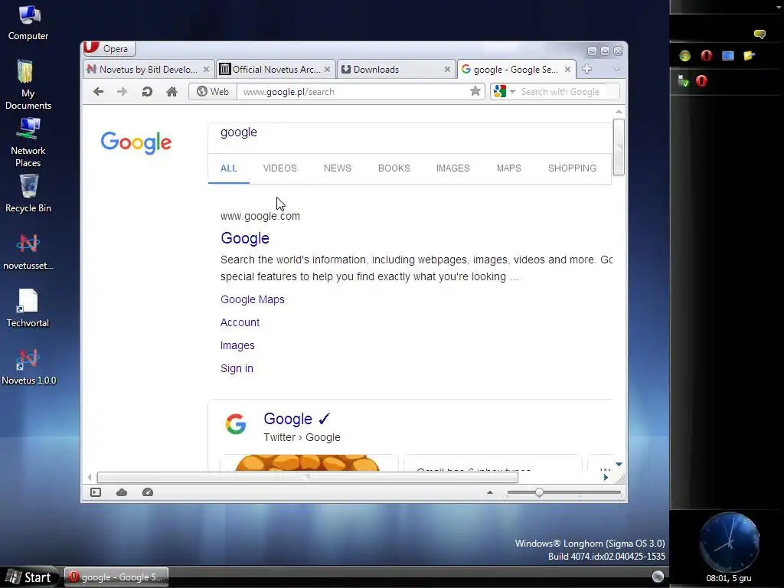The height and width of the screenshot is (588, 784).
Task: Open the Computer desktop icon
Action: coord(28,23)
